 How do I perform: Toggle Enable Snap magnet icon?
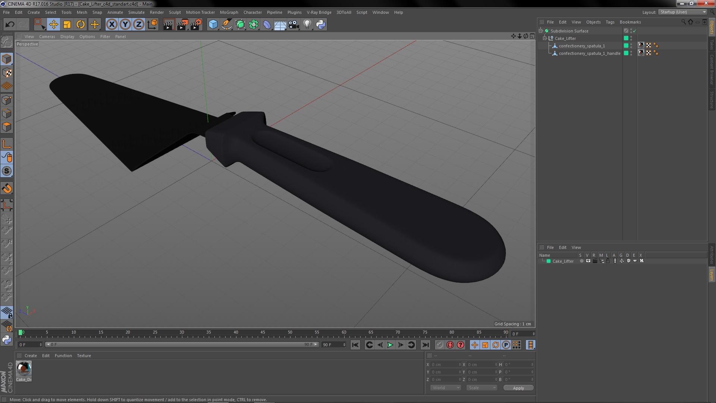coord(7,188)
